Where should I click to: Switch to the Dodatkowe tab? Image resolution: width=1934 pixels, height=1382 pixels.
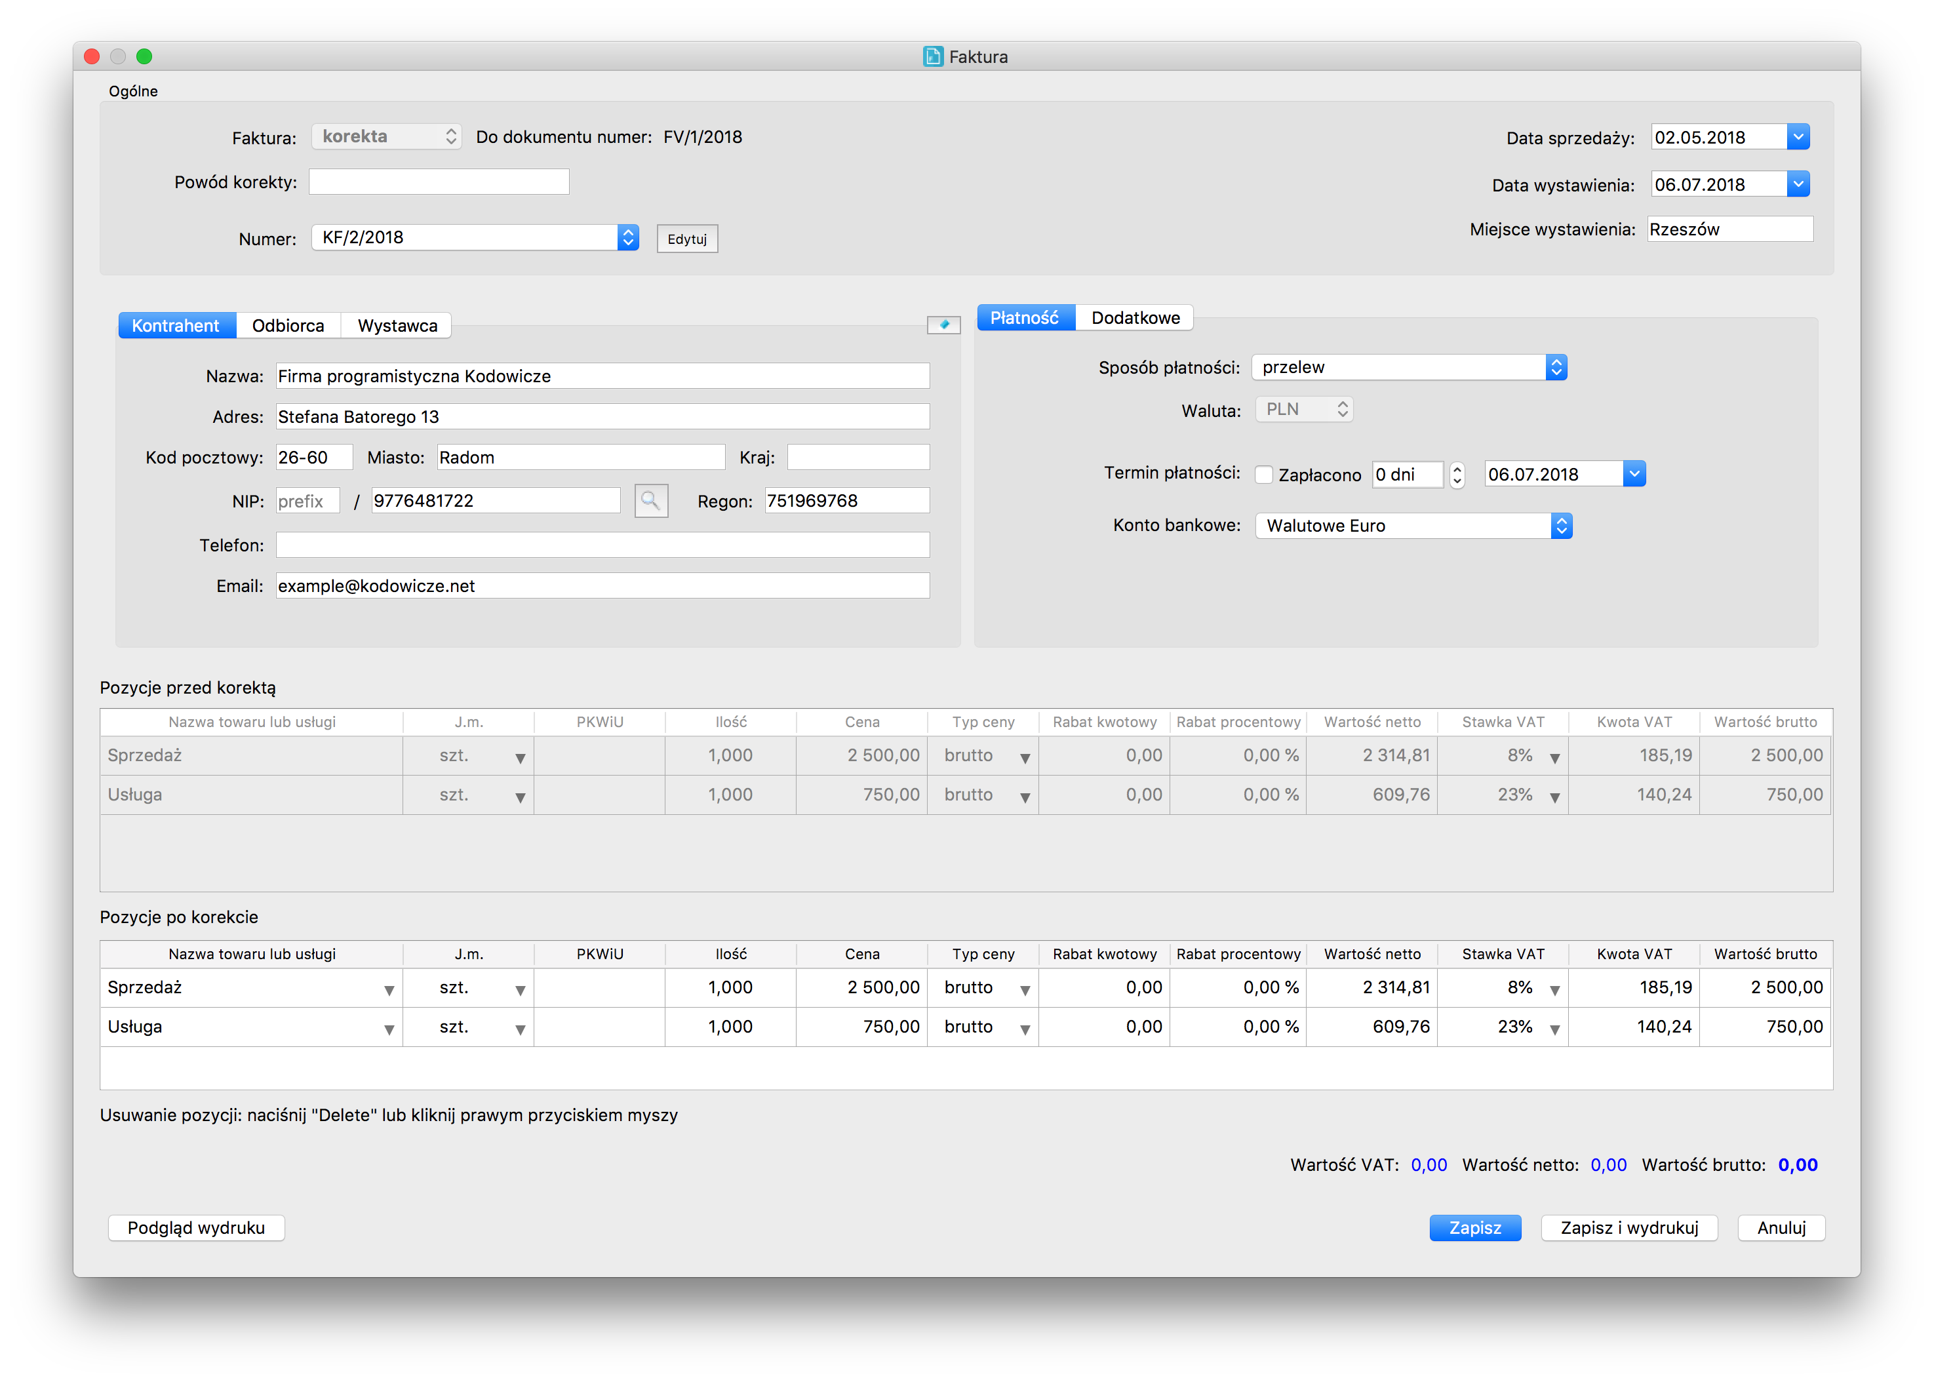tap(1136, 317)
